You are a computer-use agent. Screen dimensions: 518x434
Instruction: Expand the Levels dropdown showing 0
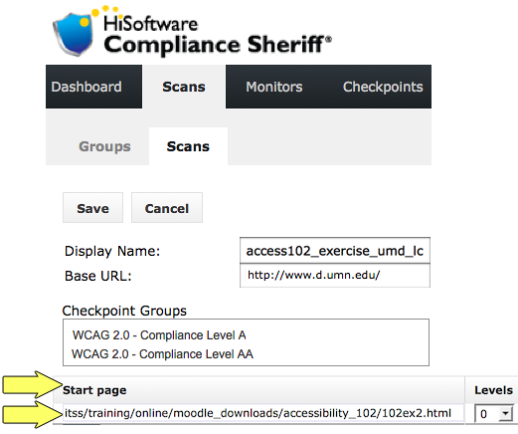click(493, 413)
